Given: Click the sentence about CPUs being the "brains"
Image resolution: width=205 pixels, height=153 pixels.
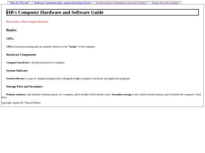Looking at the screenshot, I should pos(51,46).
